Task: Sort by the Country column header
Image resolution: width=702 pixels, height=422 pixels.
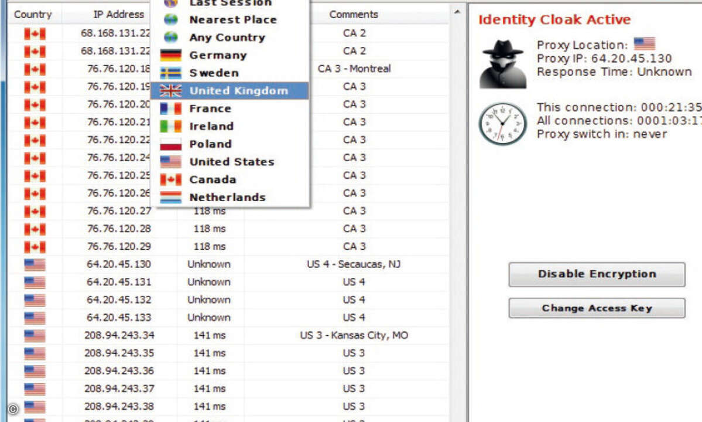Action: click(x=33, y=14)
